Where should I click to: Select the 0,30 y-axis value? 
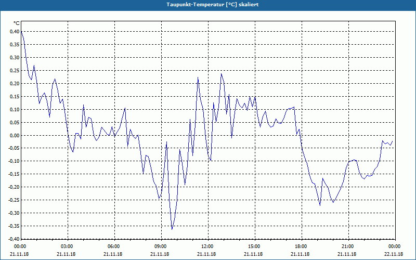click(x=15, y=58)
